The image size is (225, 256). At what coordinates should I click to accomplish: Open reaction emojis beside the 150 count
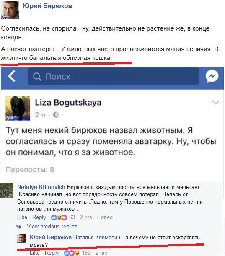tap(72, 253)
